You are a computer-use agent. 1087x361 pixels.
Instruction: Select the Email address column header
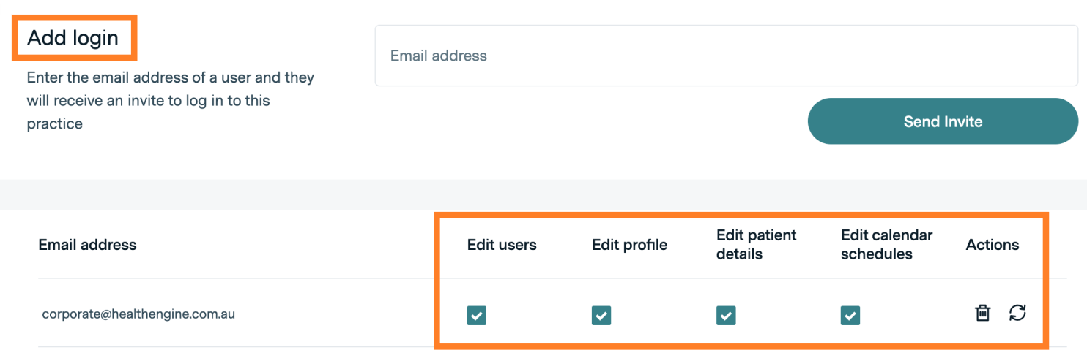click(x=87, y=245)
